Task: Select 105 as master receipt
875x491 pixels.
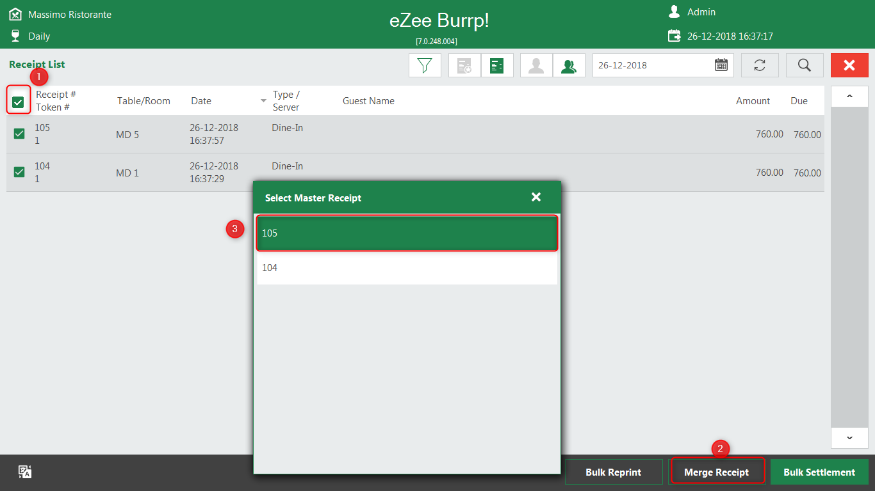Action: (407, 233)
